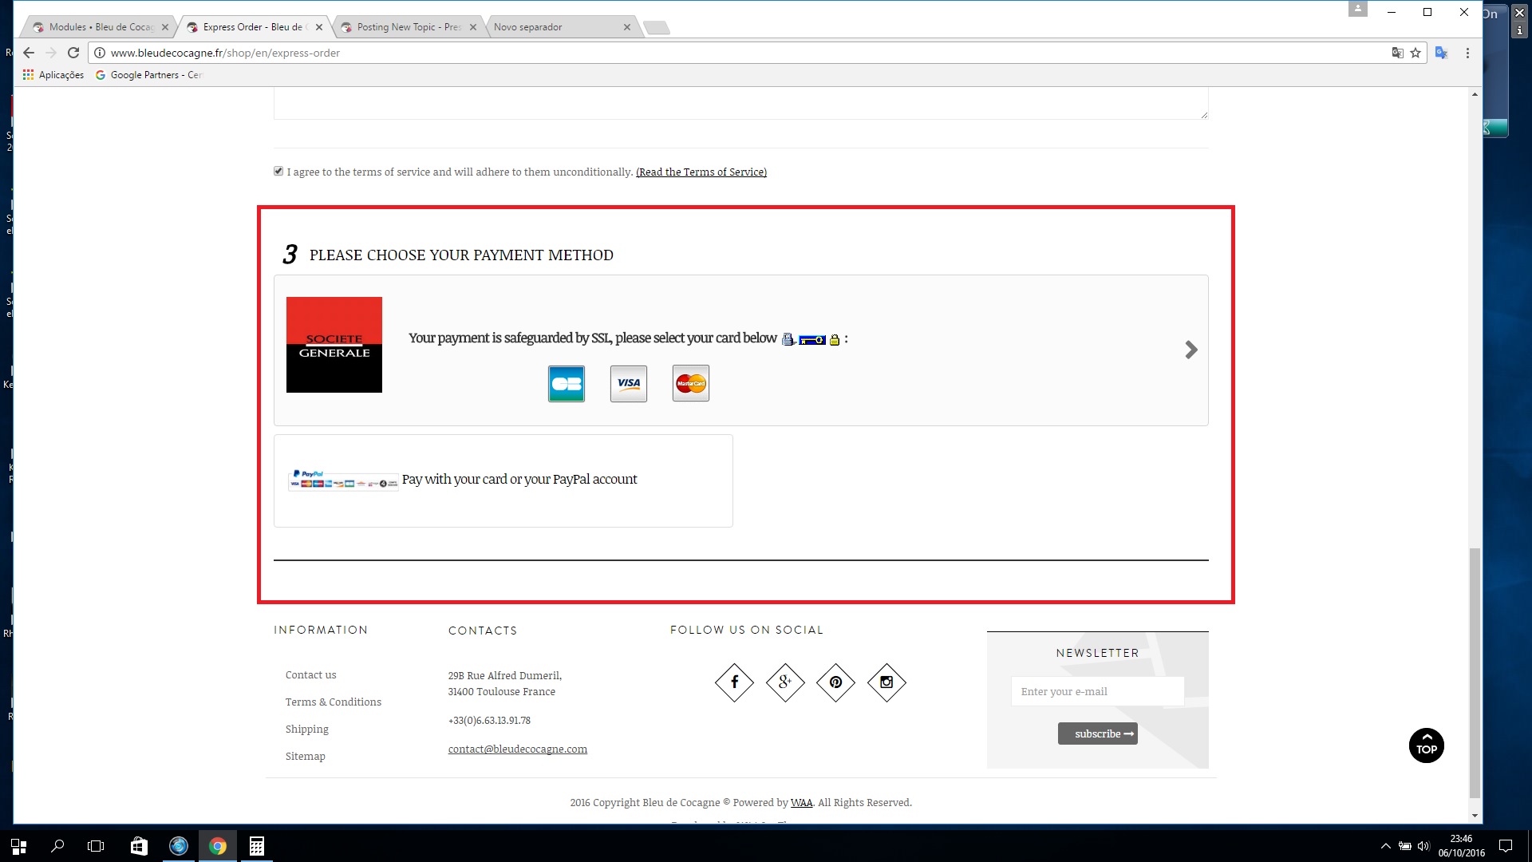Screen dimensions: 1532x862
Task: Switch to the Posting New Topic tab
Action: 407,27
